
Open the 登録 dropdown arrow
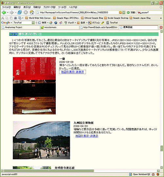87,23
